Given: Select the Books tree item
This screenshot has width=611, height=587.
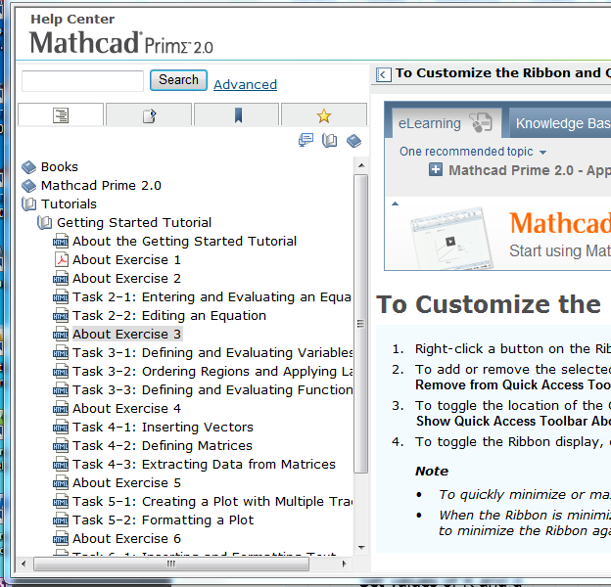Looking at the screenshot, I should tap(59, 167).
